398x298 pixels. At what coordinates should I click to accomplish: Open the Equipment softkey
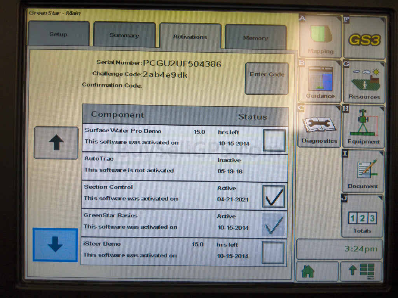pos(363,127)
